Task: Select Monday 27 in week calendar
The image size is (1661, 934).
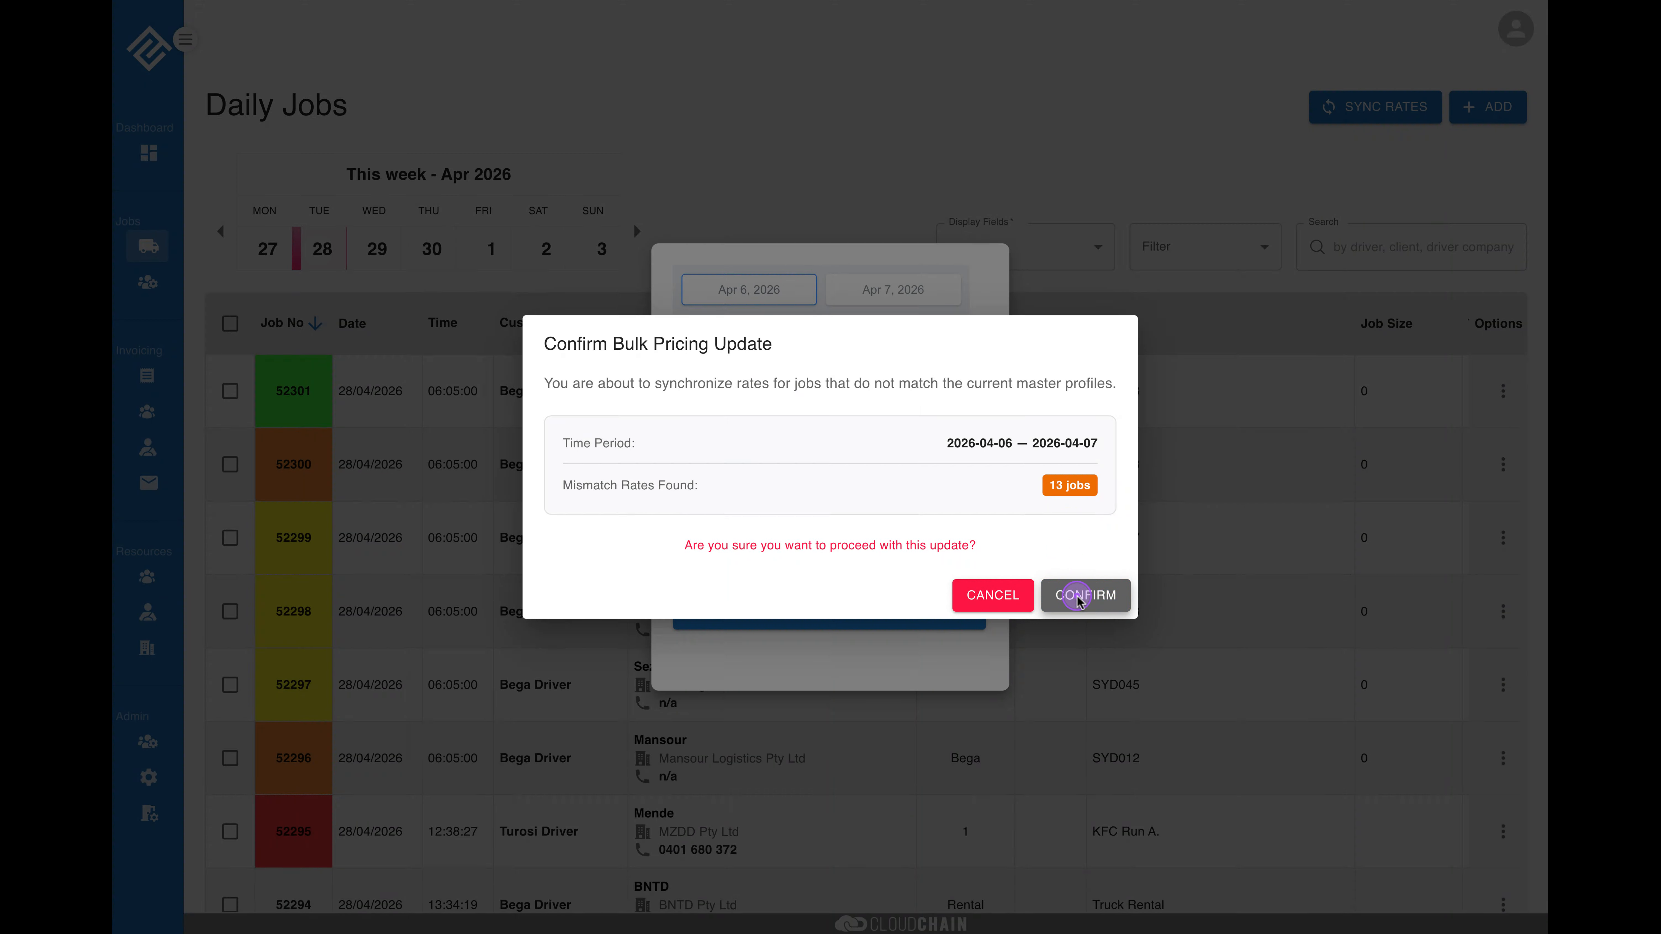Action: tap(268, 249)
